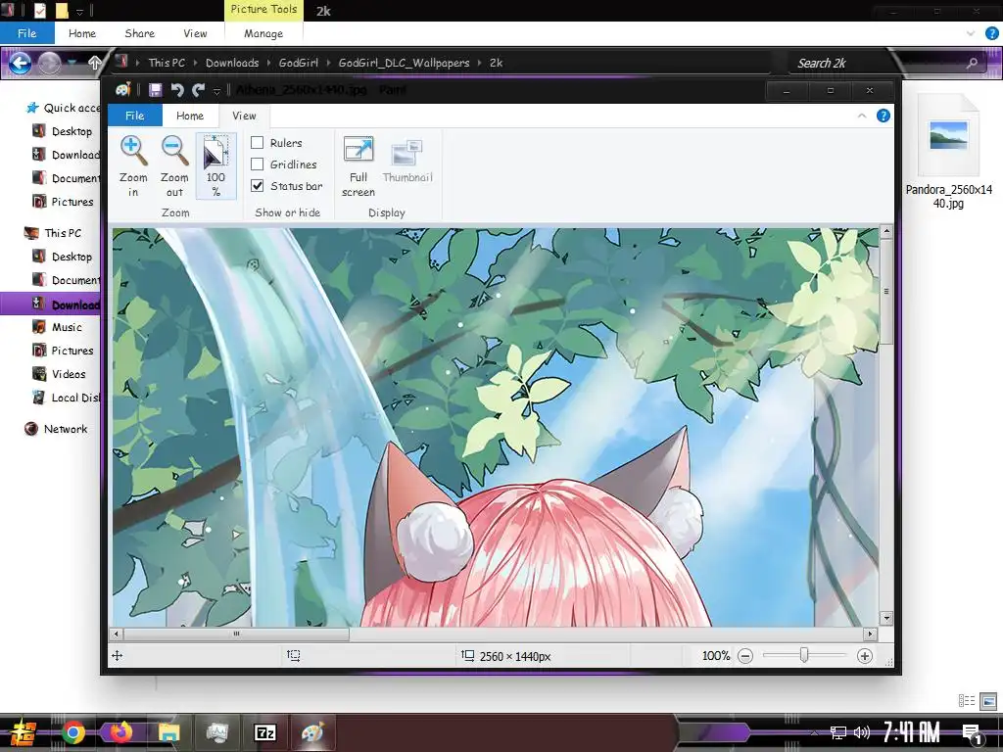Screen dimensions: 1003x752
Task: Click the Paint zoom slider handle
Action: 804,655
